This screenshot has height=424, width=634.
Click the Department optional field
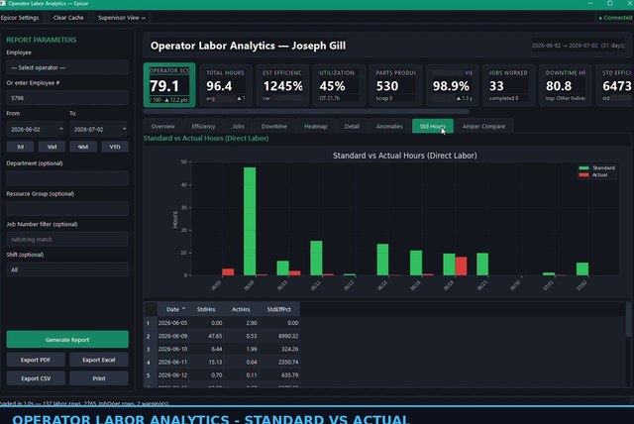click(67, 178)
